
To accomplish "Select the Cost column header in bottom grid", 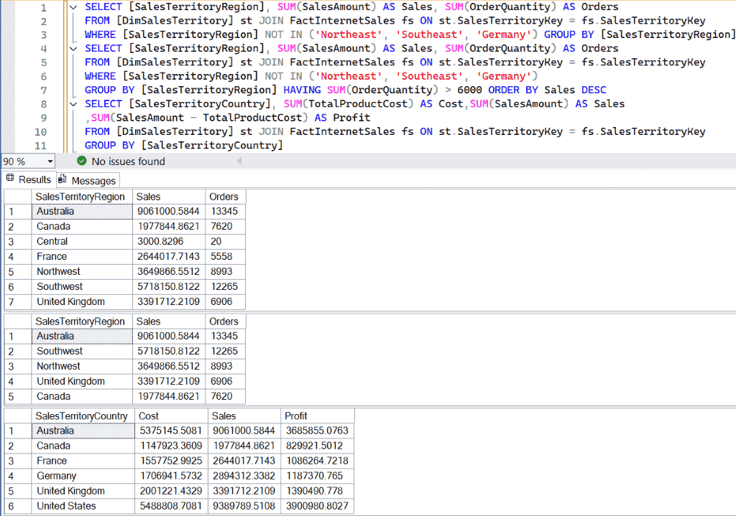I will (x=170, y=416).
